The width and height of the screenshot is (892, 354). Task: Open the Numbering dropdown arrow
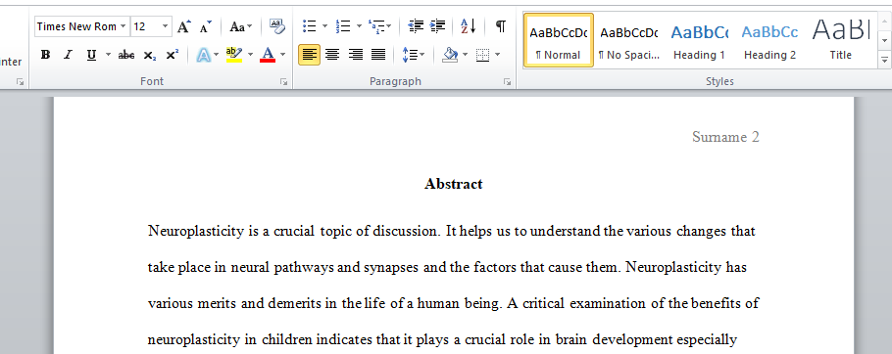[359, 26]
